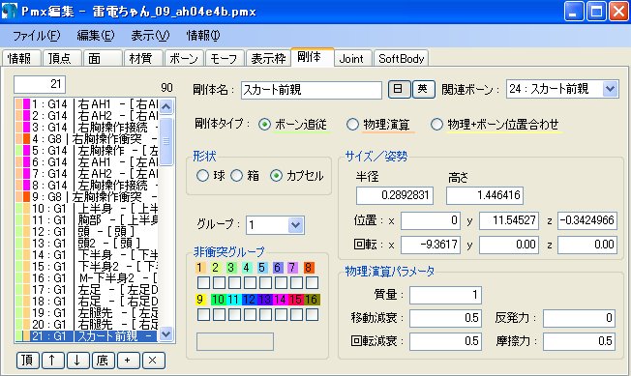
Task: Check non-collision group 1 checkbox
Action: [x=203, y=282]
